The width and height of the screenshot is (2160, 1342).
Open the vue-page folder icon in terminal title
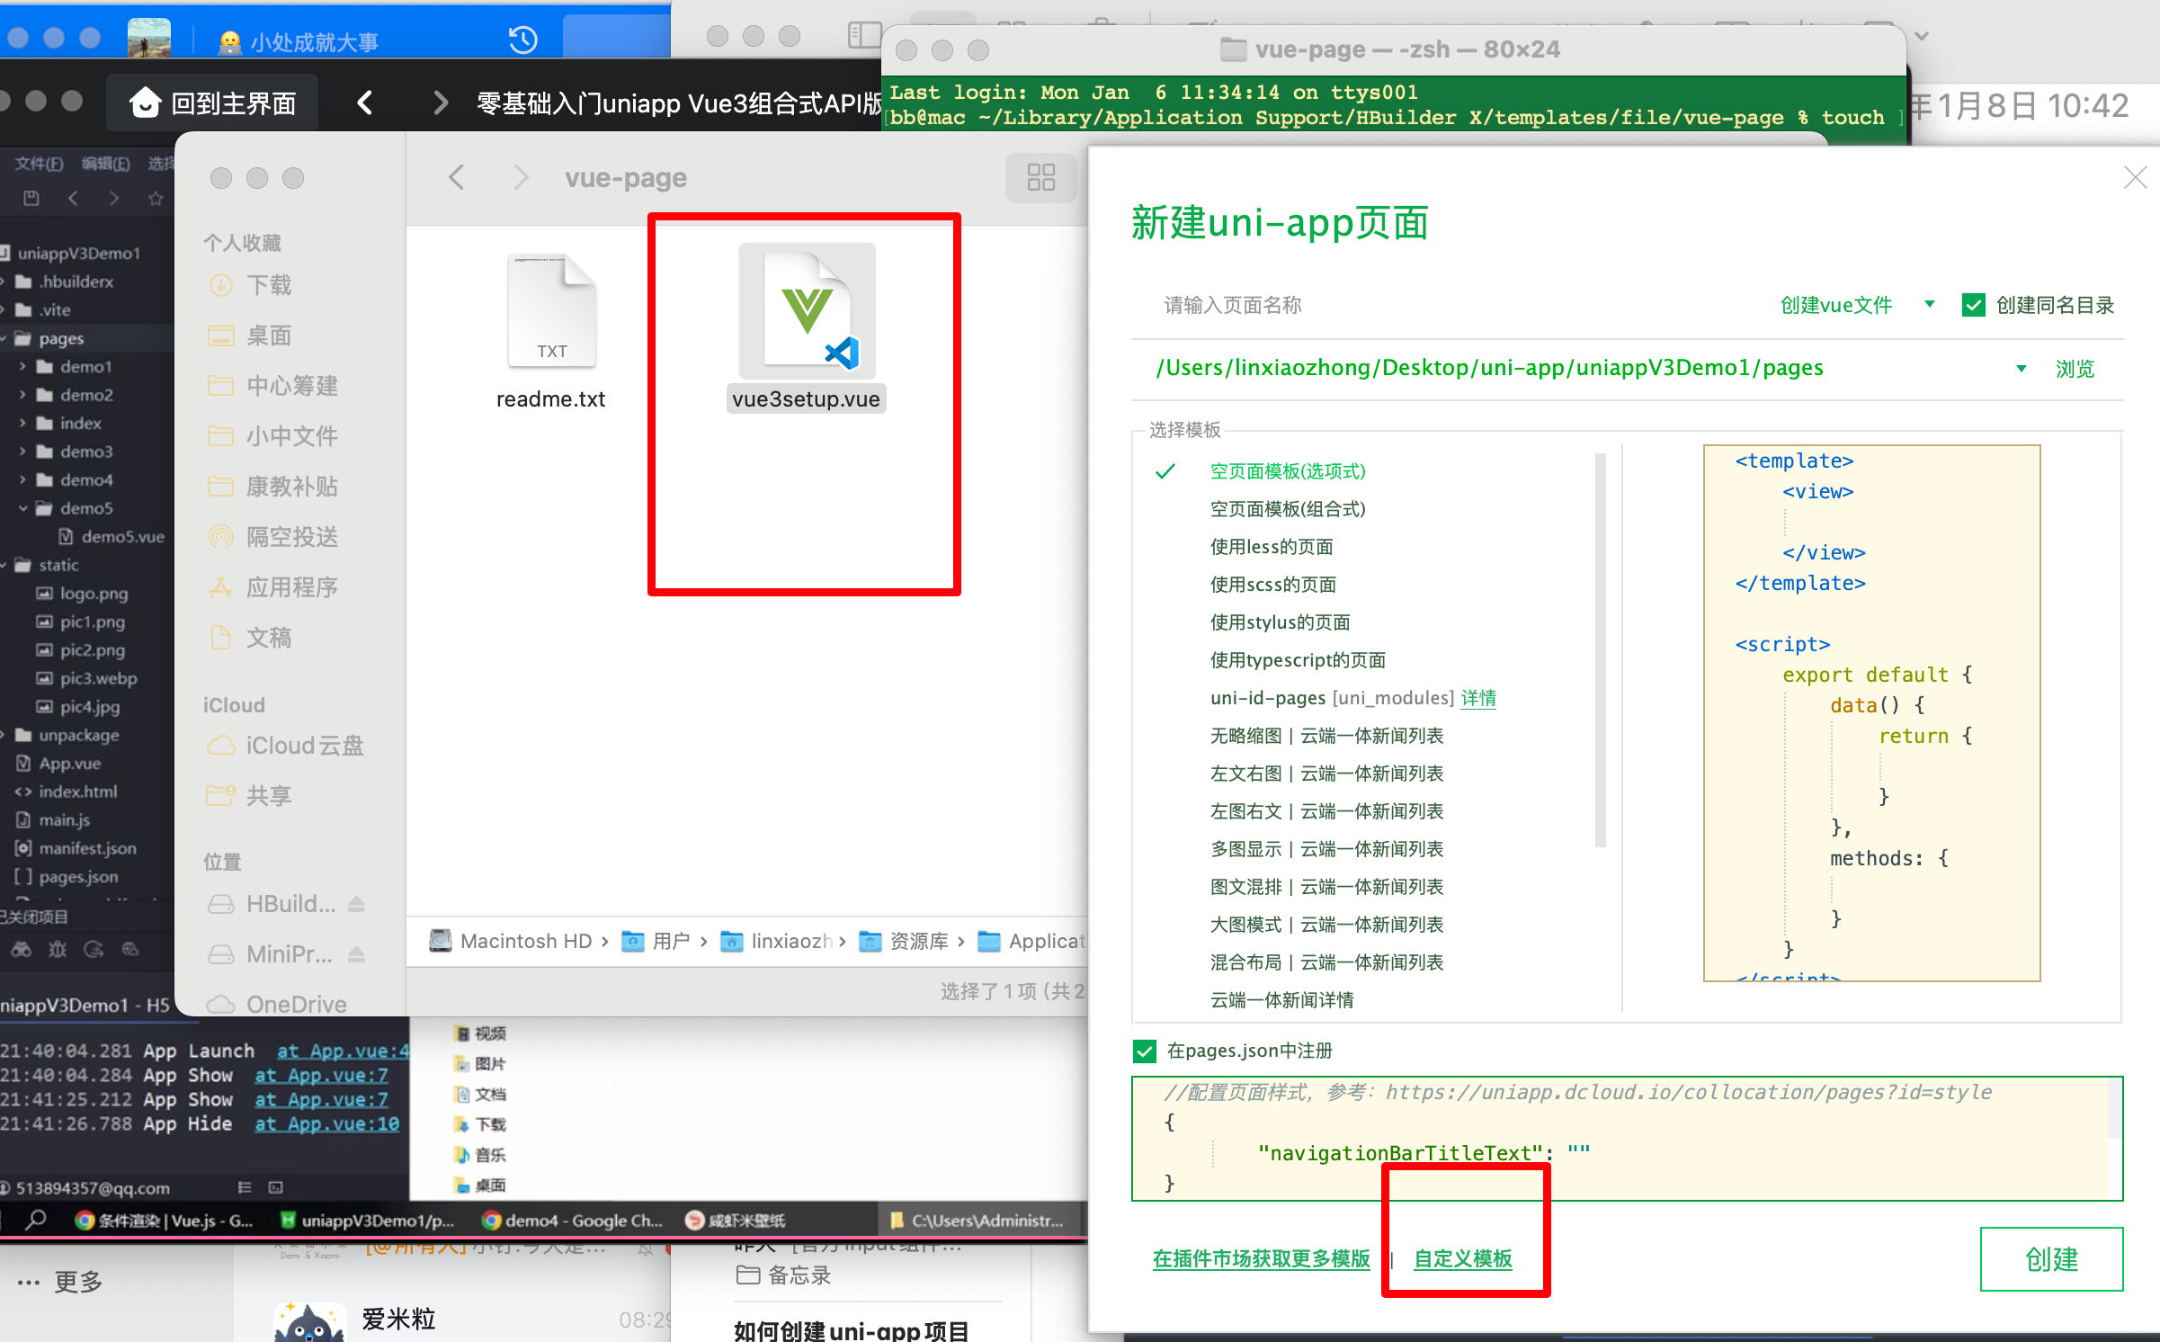point(1233,49)
